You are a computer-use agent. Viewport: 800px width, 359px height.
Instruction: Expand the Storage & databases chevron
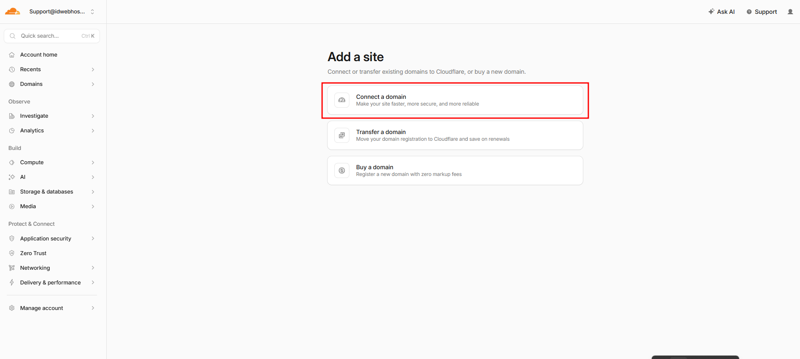(x=93, y=192)
